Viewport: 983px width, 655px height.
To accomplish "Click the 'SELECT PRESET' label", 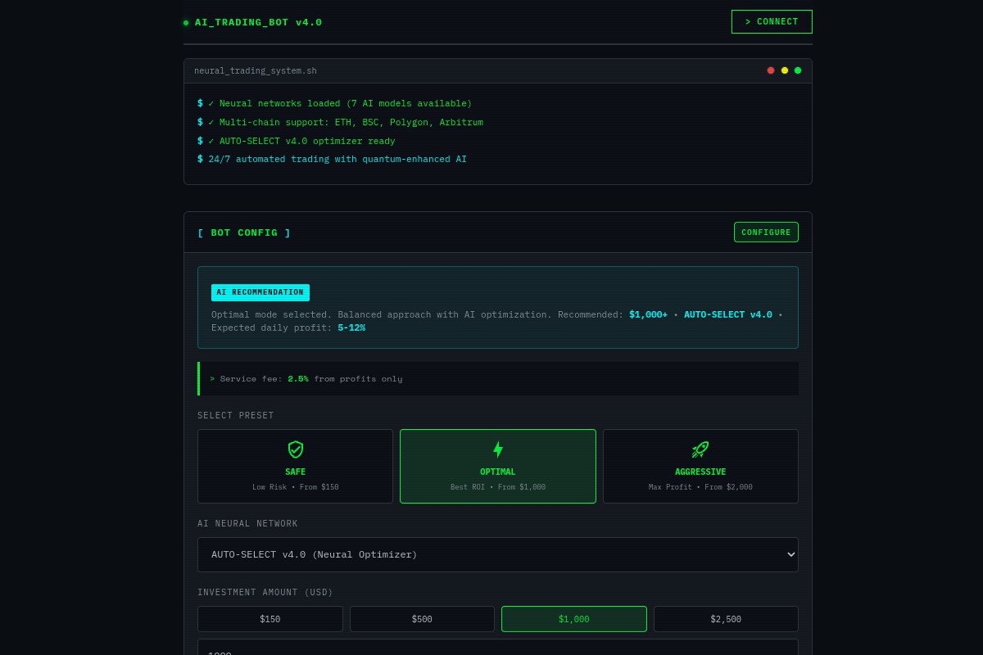I will pyautogui.click(x=236, y=416).
